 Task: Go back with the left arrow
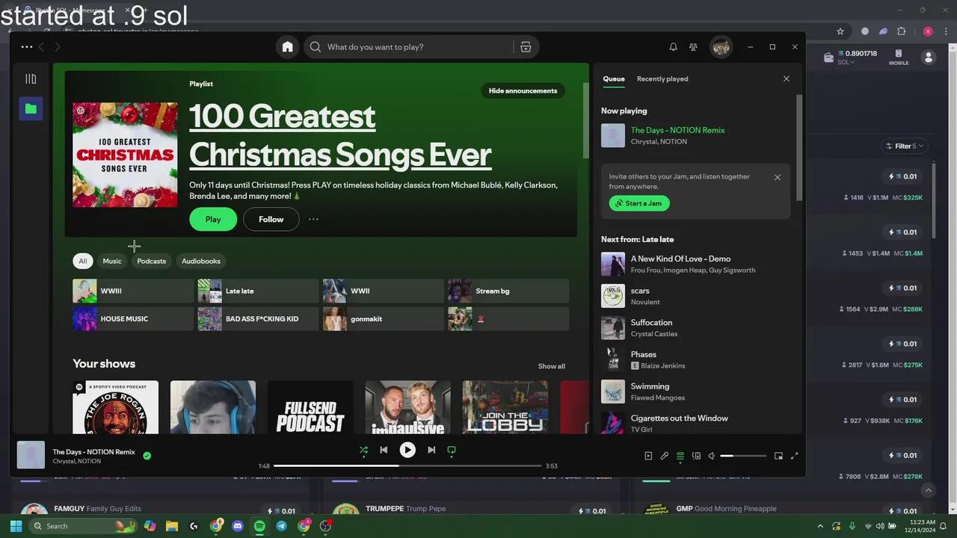41,47
